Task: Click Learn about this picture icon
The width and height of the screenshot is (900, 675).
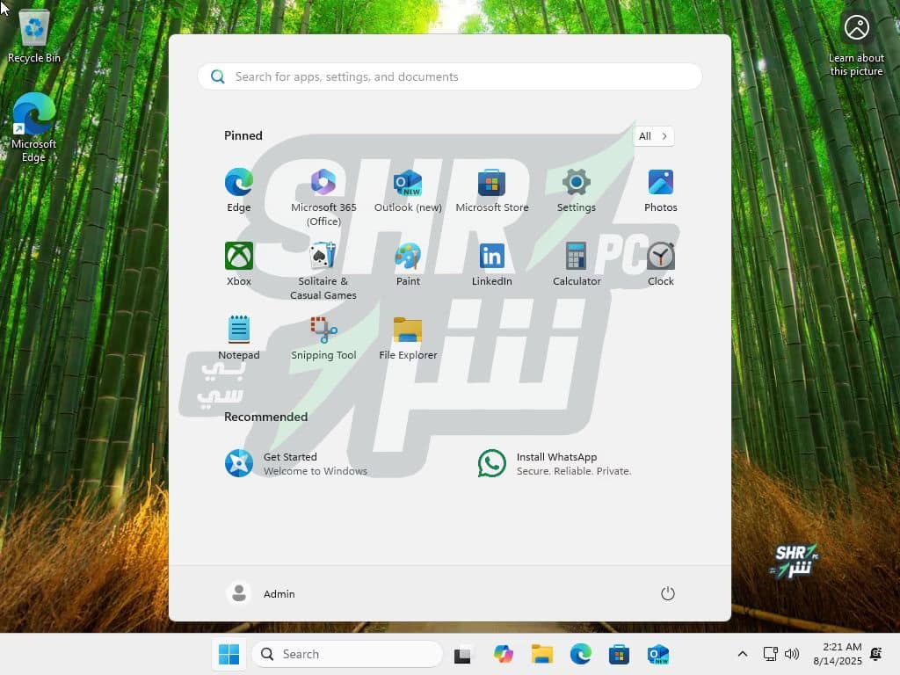Action: pos(856,43)
